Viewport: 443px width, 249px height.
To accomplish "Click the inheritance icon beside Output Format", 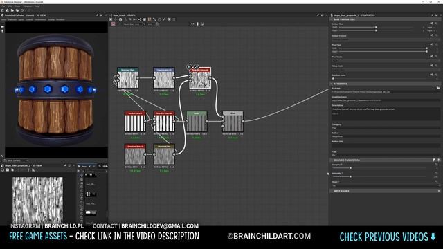I will pos(431,35).
